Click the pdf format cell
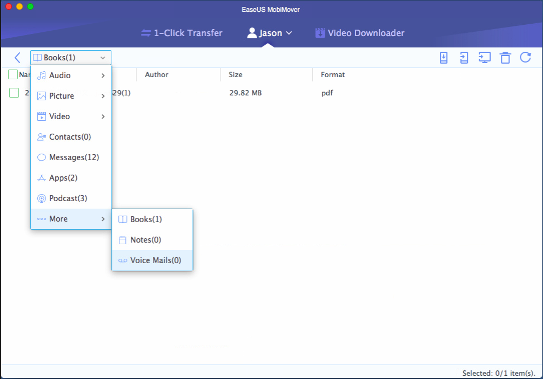Viewport: 543px width, 379px height. (327, 93)
